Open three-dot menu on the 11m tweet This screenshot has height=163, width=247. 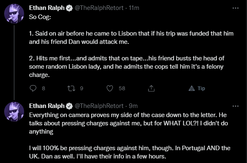[235, 8]
